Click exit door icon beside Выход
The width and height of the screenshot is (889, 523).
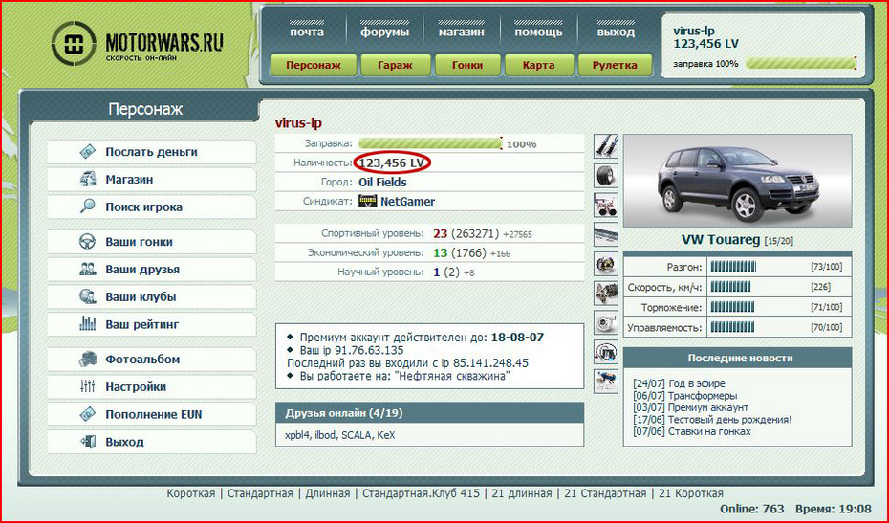click(x=87, y=442)
